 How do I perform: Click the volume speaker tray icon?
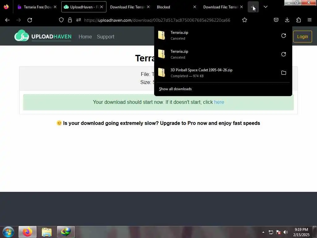285,232
